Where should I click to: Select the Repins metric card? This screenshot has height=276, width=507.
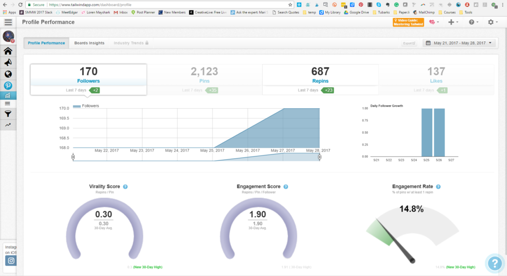pos(320,79)
